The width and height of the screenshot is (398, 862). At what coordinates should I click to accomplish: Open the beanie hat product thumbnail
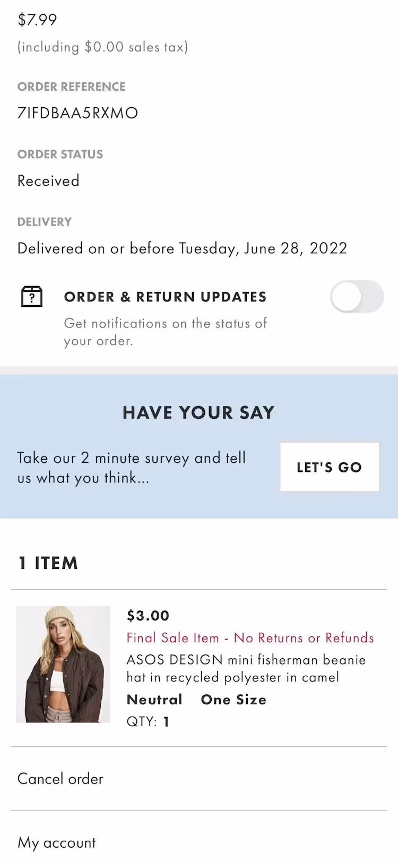63,664
